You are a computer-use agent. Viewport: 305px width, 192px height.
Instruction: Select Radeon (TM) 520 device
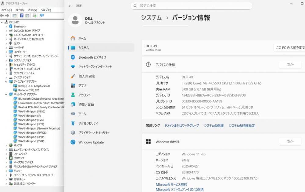click(x=29, y=90)
